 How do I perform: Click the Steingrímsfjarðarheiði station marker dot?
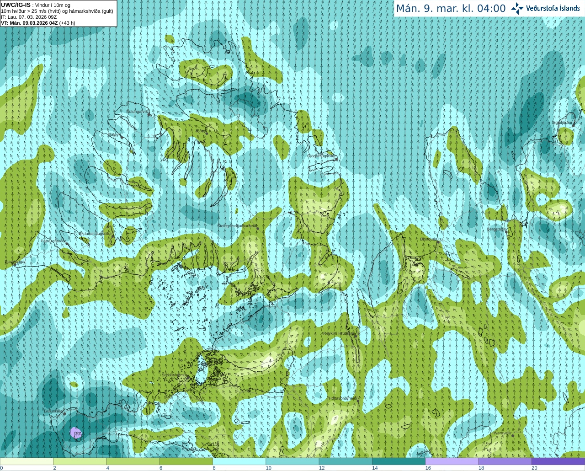(258, 228)
